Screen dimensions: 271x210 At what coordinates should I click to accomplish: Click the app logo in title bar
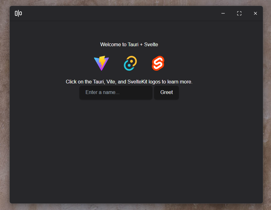18,13
